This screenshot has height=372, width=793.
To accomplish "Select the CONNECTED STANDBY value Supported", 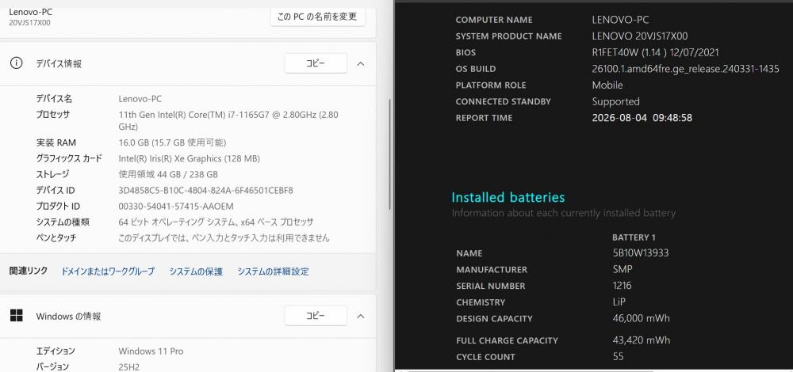I will [615, 101].
